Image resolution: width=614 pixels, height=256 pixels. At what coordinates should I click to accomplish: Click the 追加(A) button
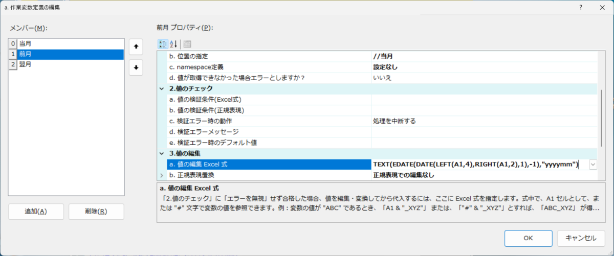tap(36, 212)
